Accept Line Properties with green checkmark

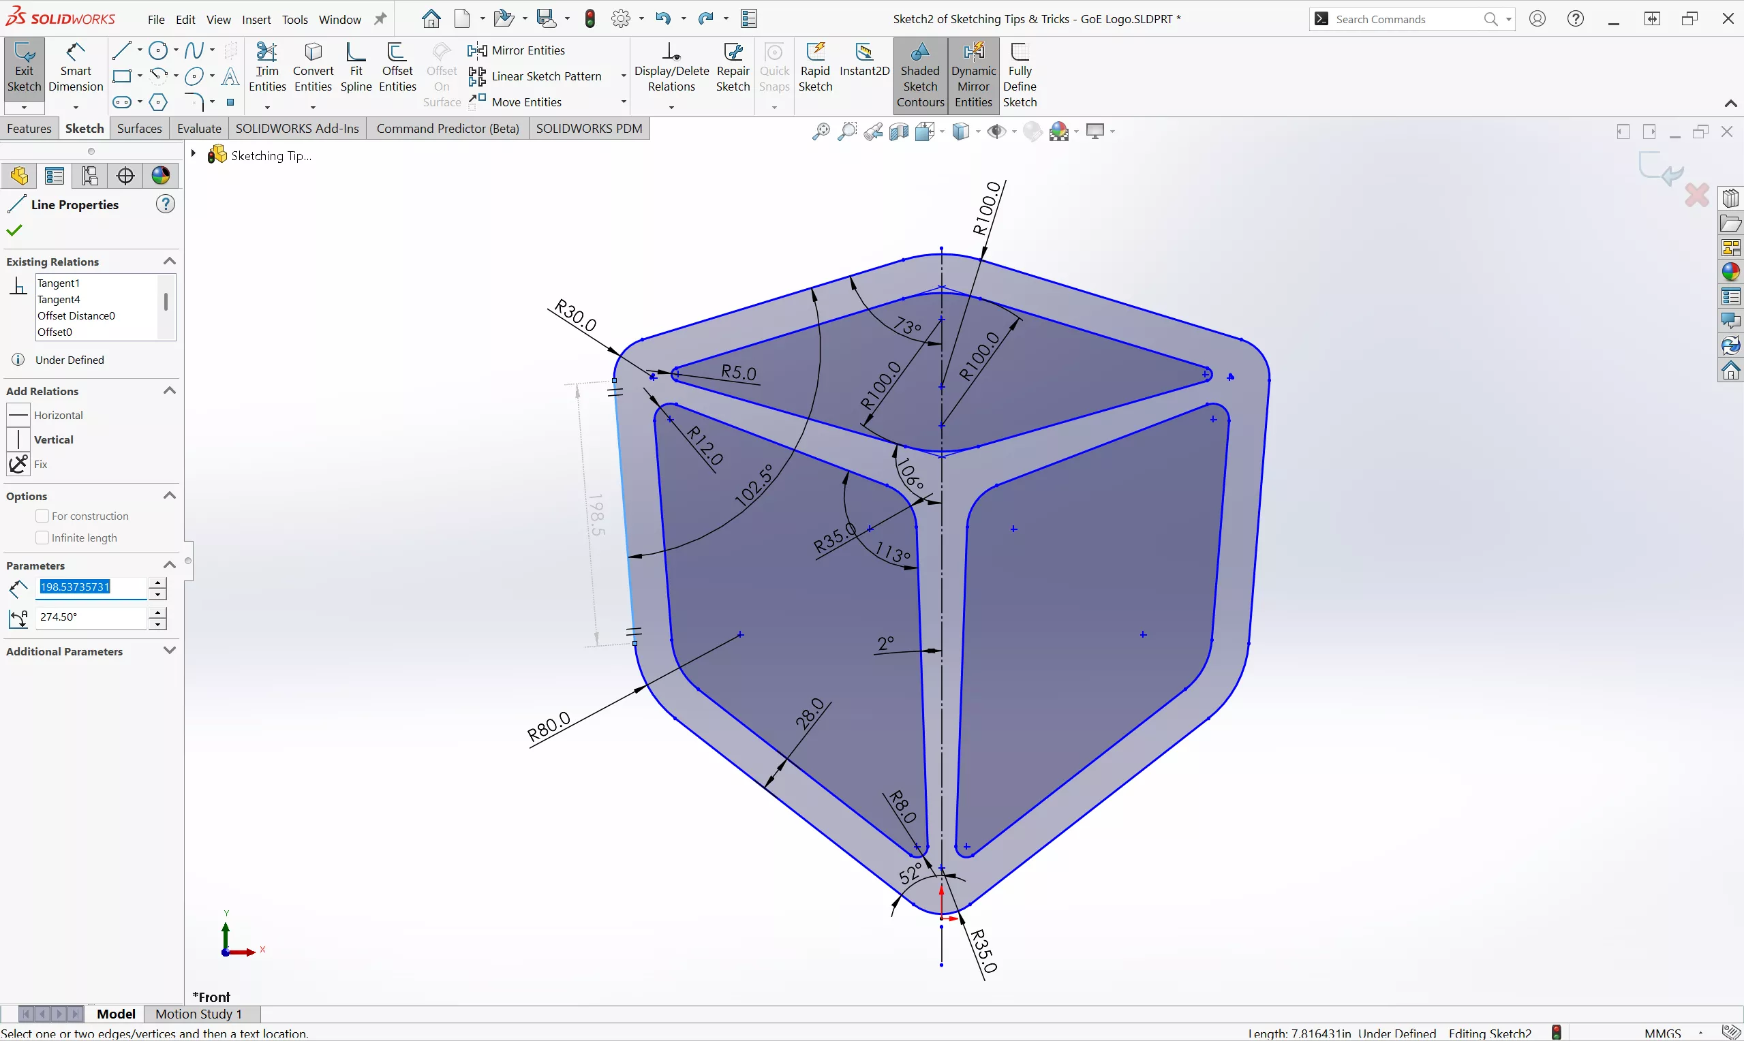pyautogui.click(x=14, y=230)
